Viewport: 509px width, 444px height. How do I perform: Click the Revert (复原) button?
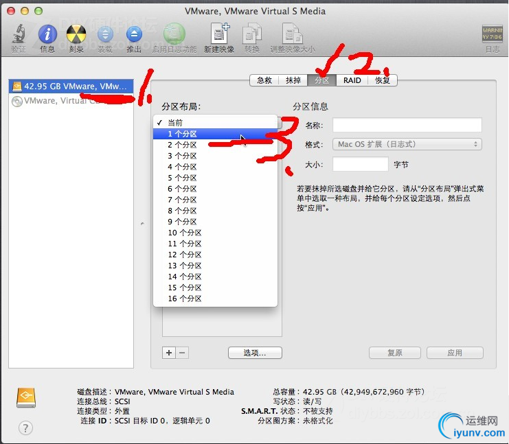[395, 353]
